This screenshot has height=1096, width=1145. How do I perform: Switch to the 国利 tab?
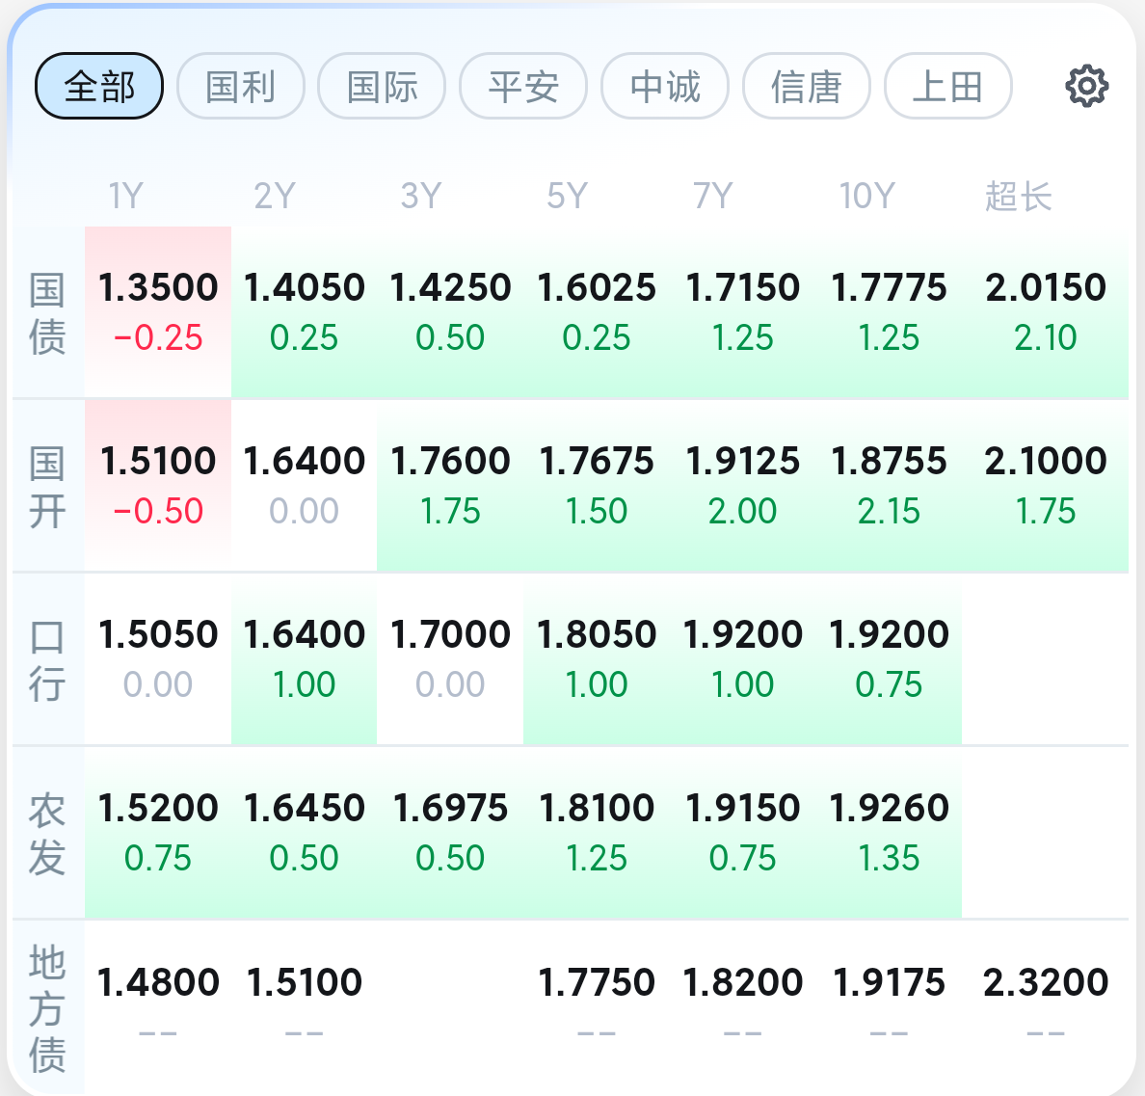[x=241, y=86]
